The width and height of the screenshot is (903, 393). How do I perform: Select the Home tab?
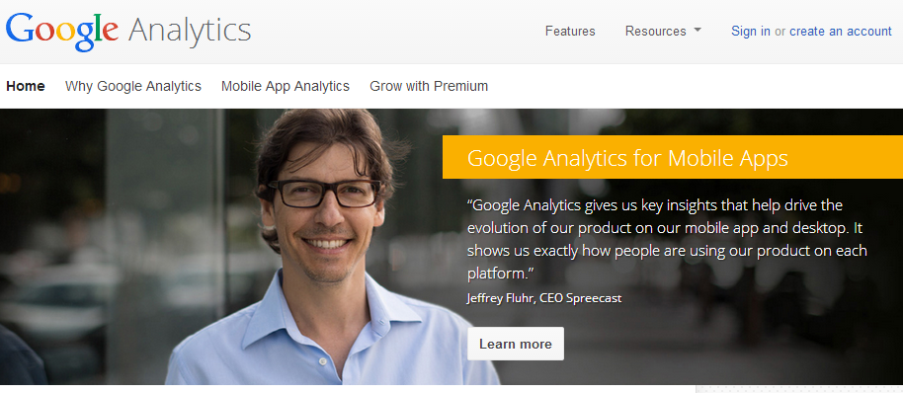[26, 86]
